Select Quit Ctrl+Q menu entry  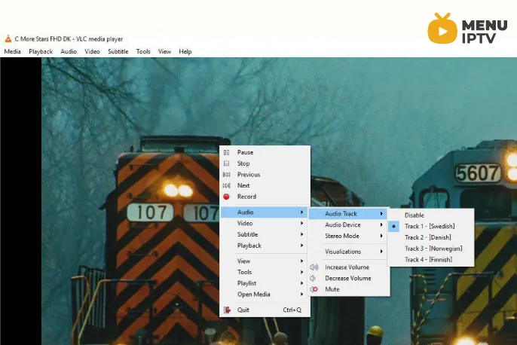pos(265,310)
